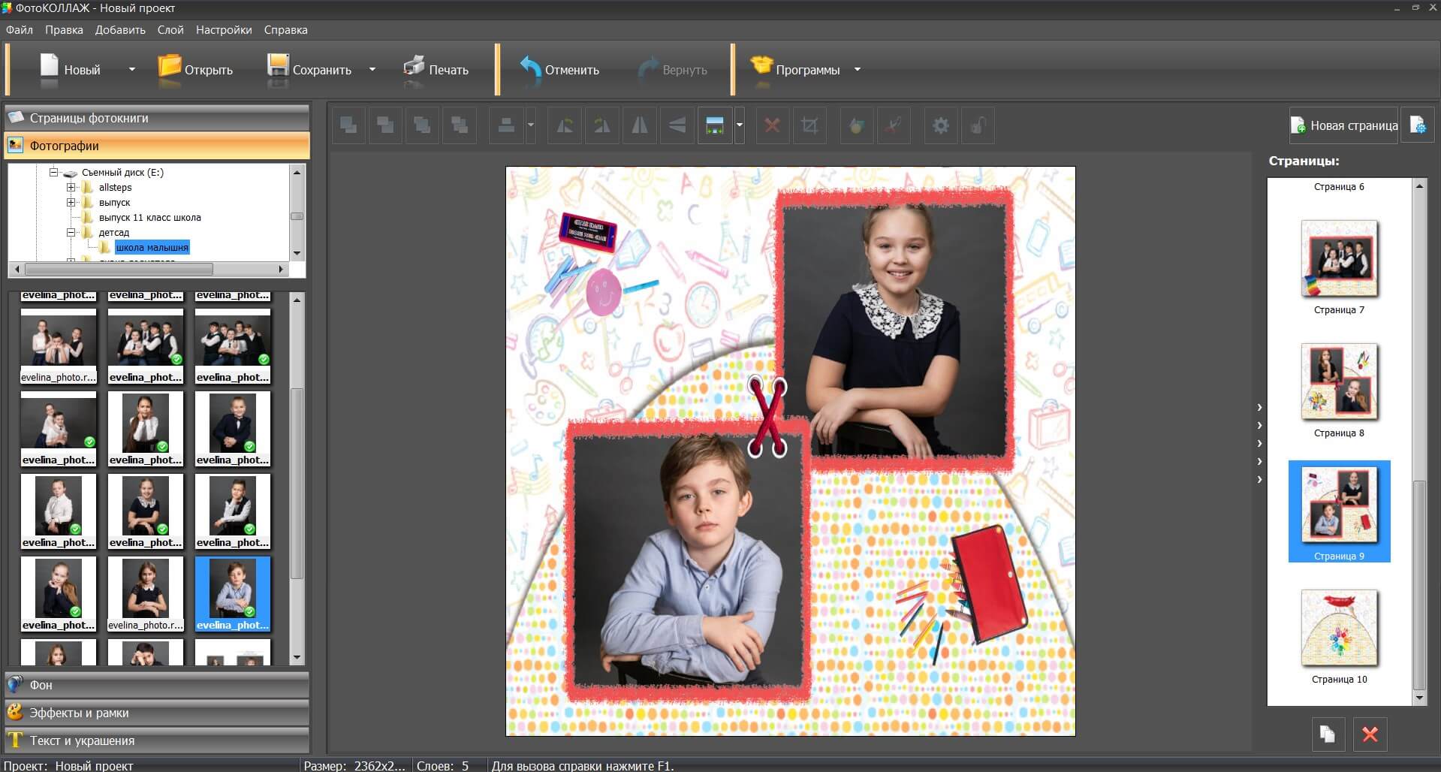Rotate layer clockwise icon
The height and width of the screenshot is (772, 1441).
[x=601, y=125]
